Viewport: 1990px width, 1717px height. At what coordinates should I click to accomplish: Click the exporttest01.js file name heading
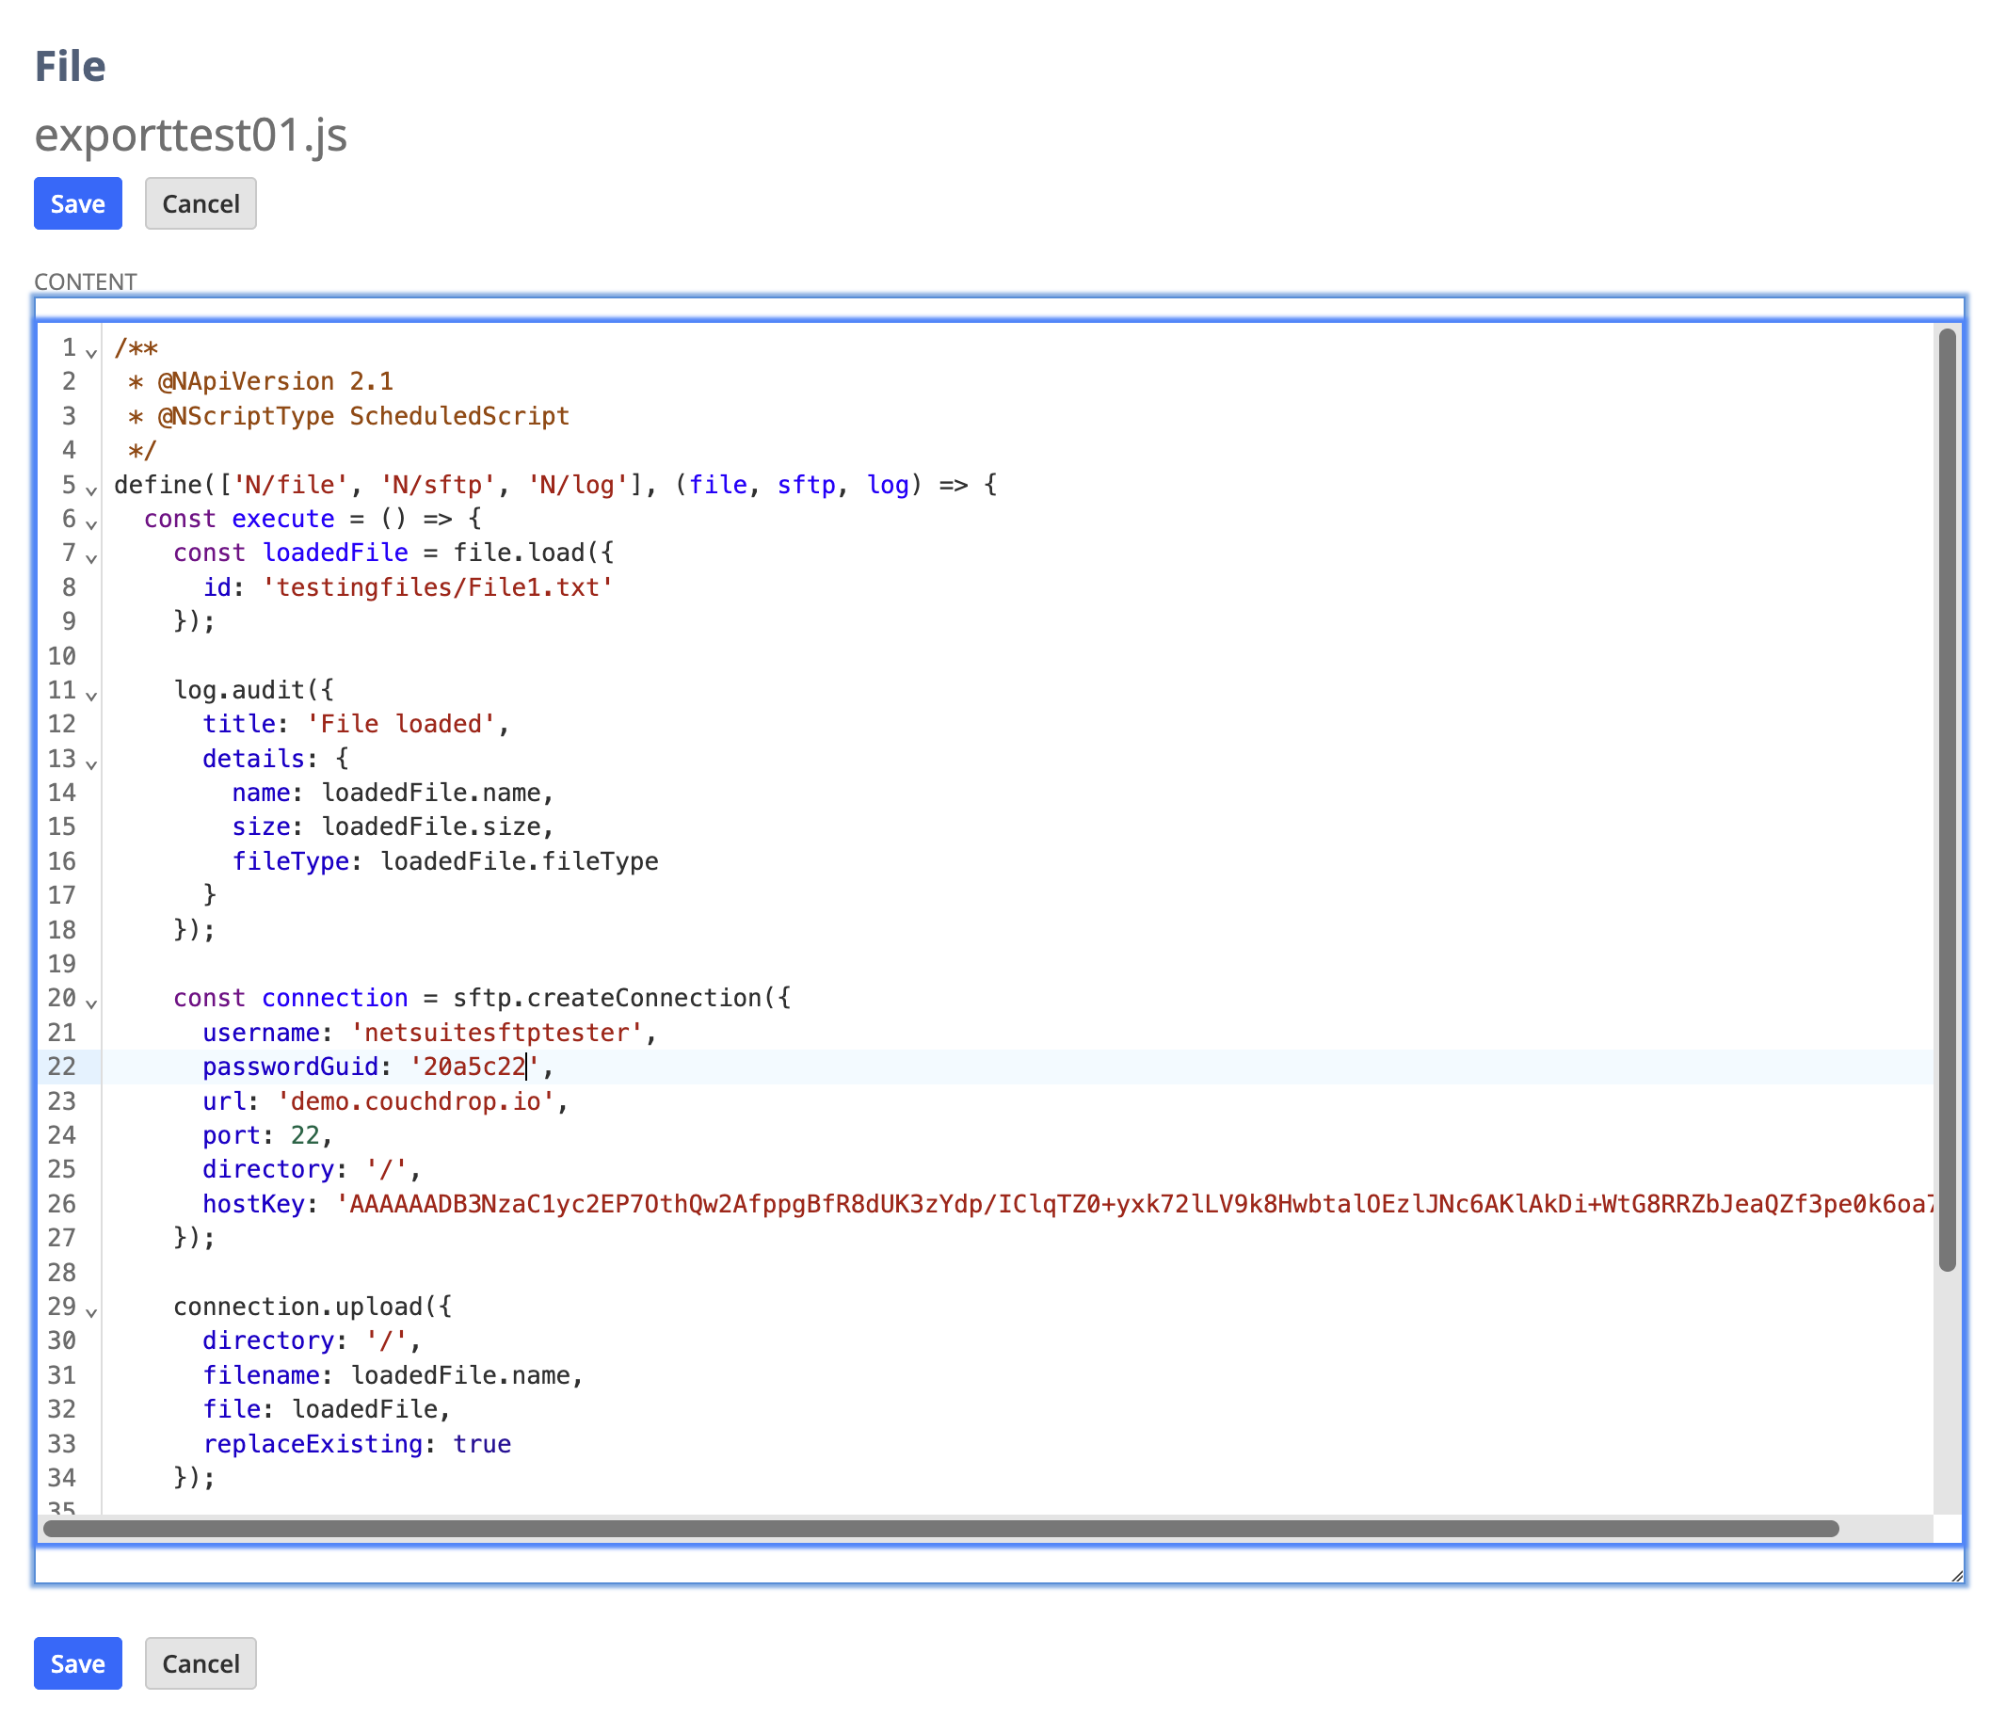tap(191, 135)
